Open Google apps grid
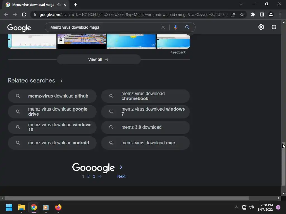Screen dimensions: 286x214 pos(274,27)
